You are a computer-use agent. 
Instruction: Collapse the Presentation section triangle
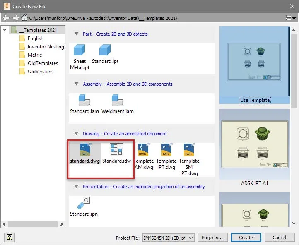[x=76, y=187]
